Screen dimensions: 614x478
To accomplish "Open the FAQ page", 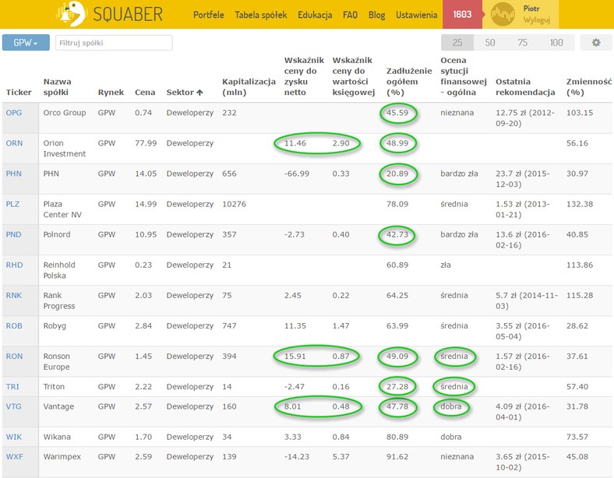I will point(350,15).
